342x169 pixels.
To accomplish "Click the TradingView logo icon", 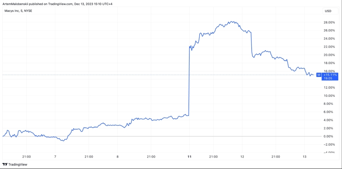I will 5,164.
